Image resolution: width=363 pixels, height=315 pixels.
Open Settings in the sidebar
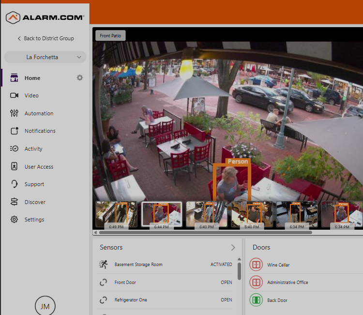pos(34,220)
